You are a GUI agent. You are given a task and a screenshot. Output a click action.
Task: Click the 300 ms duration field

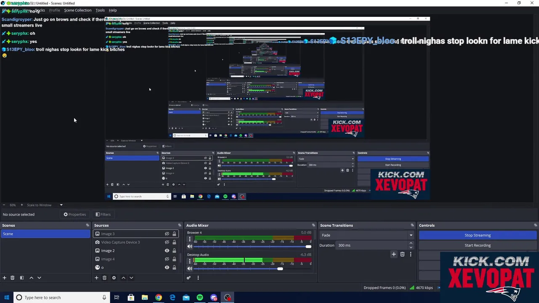click(x=372, y=245)
